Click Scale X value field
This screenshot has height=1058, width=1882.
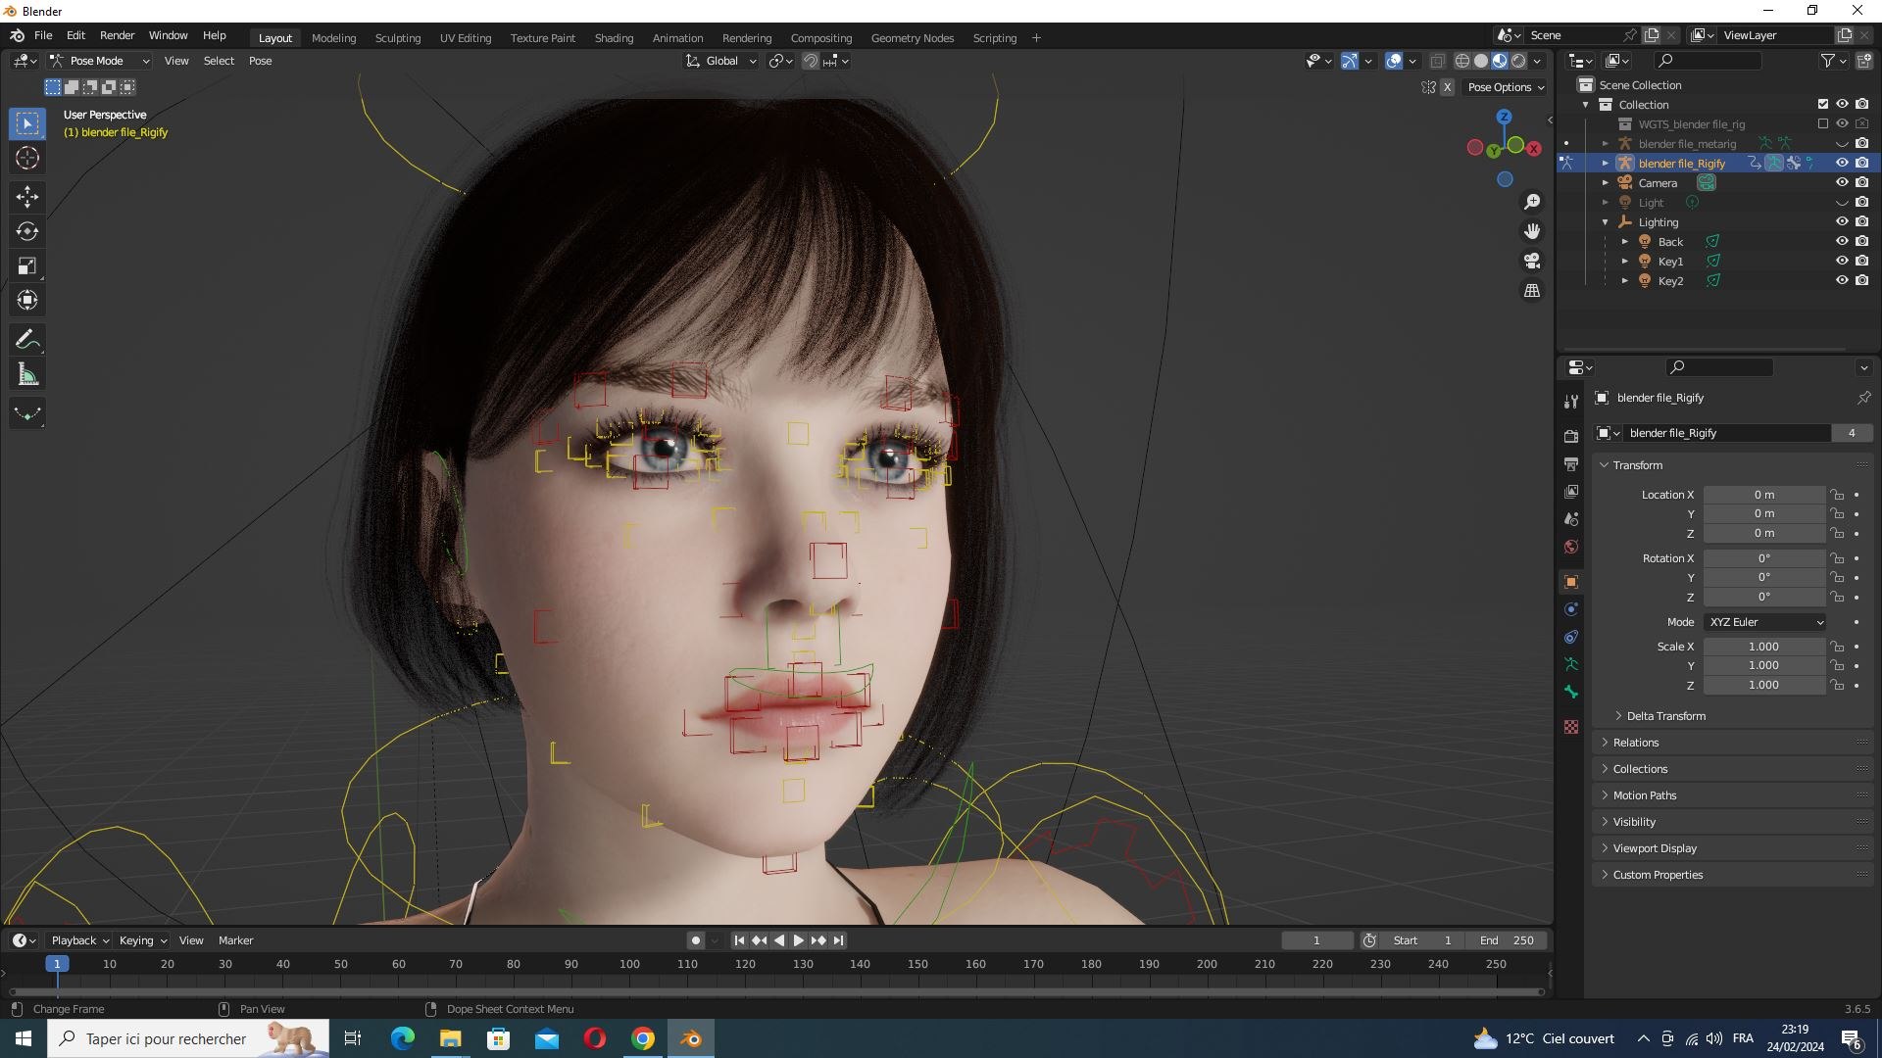click(1763, 647)
